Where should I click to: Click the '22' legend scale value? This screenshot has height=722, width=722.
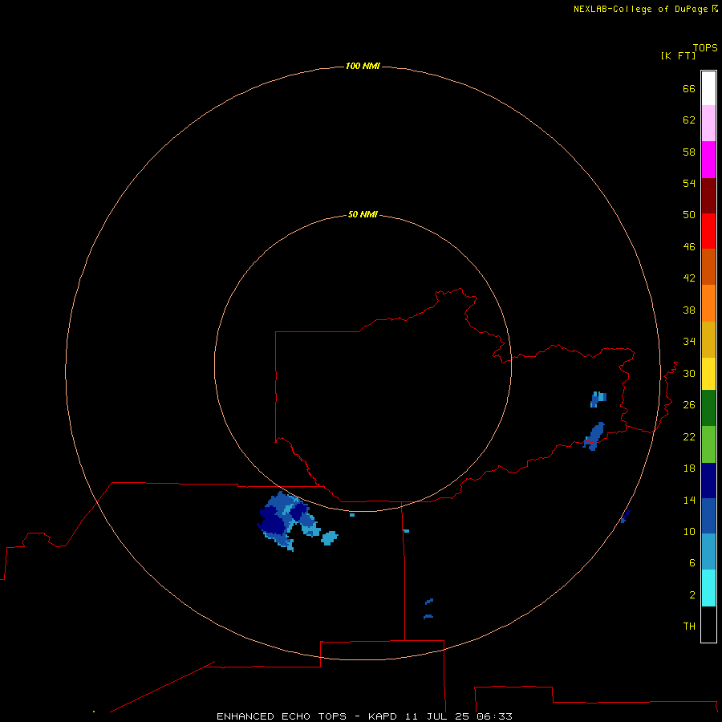[x=689, y=436]
